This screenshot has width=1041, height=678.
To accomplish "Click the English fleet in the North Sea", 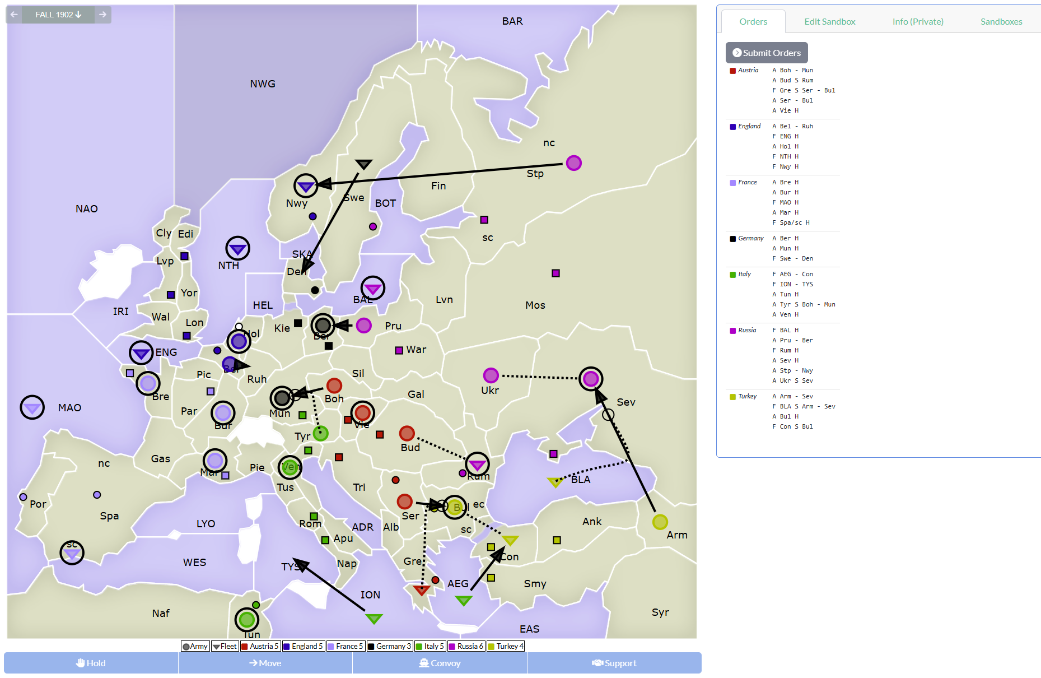I will [x=237, y=248].
